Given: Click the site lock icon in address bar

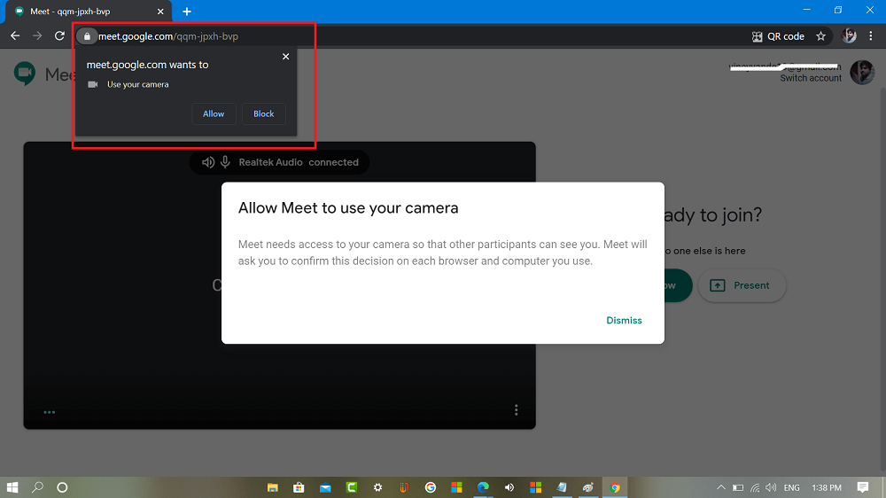Looking at the screenshot, I should (x=87, y=36).
